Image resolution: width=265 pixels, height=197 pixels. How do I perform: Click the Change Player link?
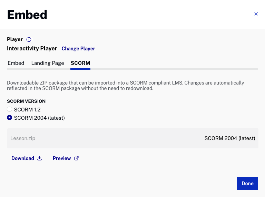pyautogui.click(x=78, y=49)
